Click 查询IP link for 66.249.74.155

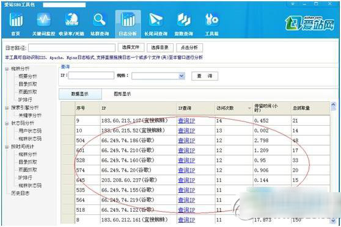tap(186, 190)
